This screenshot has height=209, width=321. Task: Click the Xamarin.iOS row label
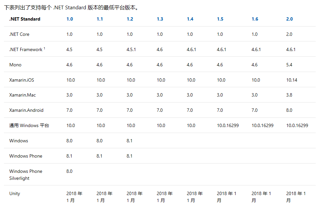22,80
